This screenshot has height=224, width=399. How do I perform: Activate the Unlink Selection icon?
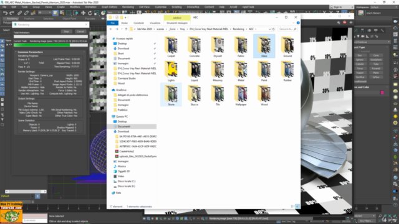[x=26, y=12]
